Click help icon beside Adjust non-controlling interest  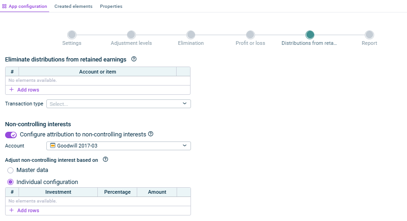point(105,160)
